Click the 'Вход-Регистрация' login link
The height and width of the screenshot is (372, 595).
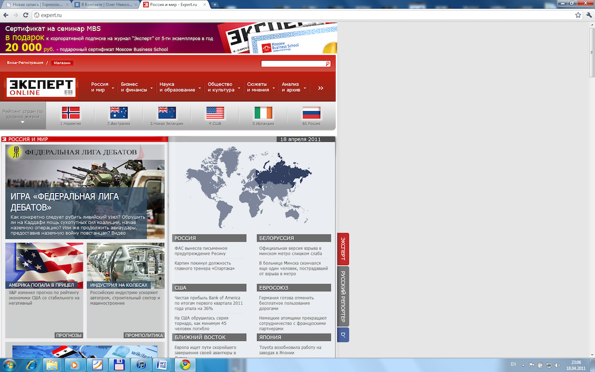coord(24,62)
